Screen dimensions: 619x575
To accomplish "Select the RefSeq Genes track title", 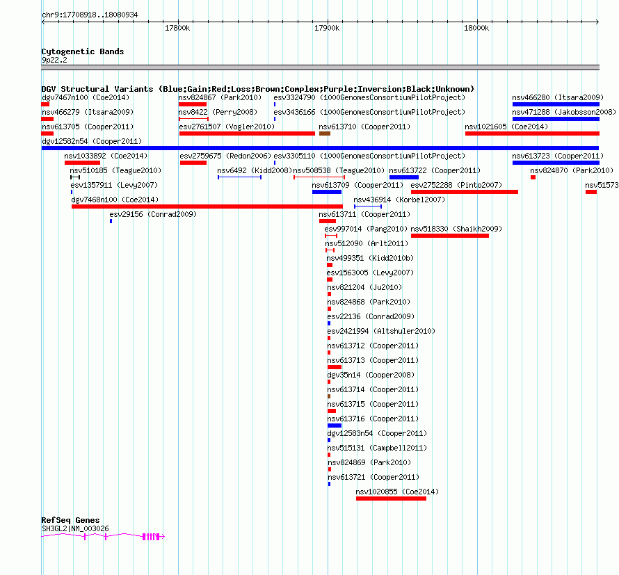I will [70, 520].
